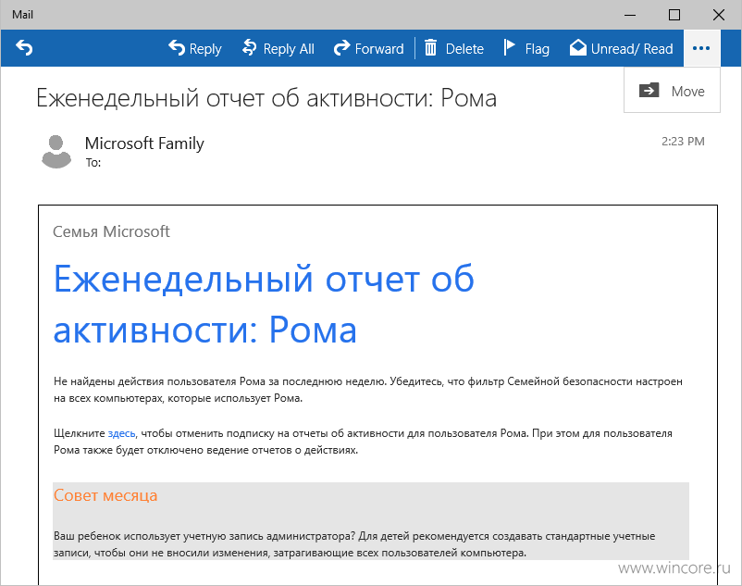The image size is (742, 586).
Task: Click the email subject line heading
Action: pos(266,98)
